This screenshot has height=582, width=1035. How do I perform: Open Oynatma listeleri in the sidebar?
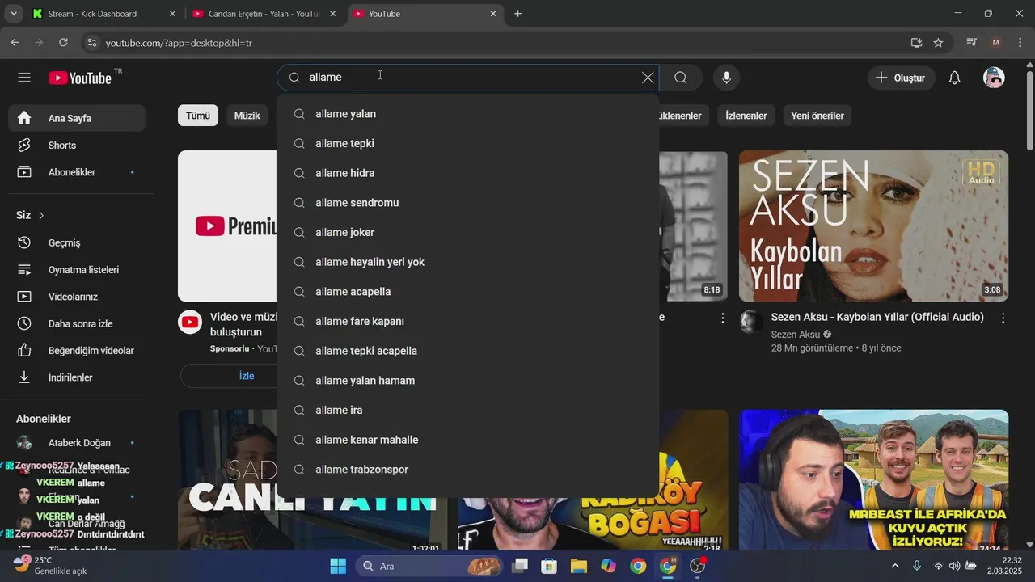tap(78, 270)
